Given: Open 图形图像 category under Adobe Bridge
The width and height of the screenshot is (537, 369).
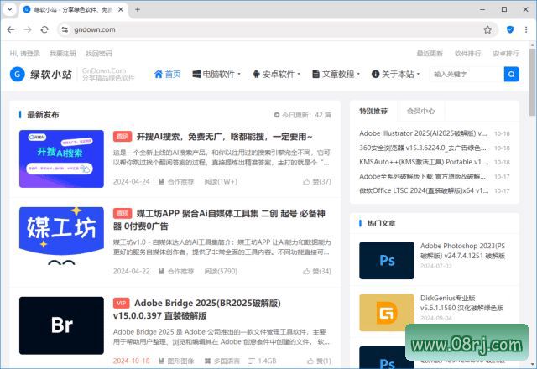Looking at the screenshot, I should point(177,361).
